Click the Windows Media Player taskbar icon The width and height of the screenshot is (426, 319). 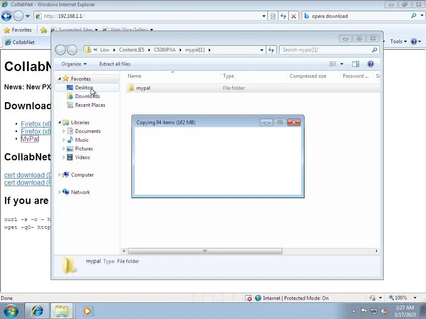[87, 311]
